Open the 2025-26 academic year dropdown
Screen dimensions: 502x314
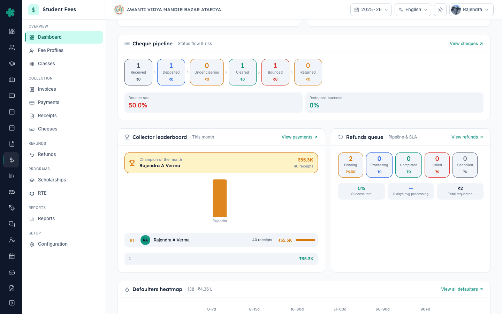pos(371,10)
